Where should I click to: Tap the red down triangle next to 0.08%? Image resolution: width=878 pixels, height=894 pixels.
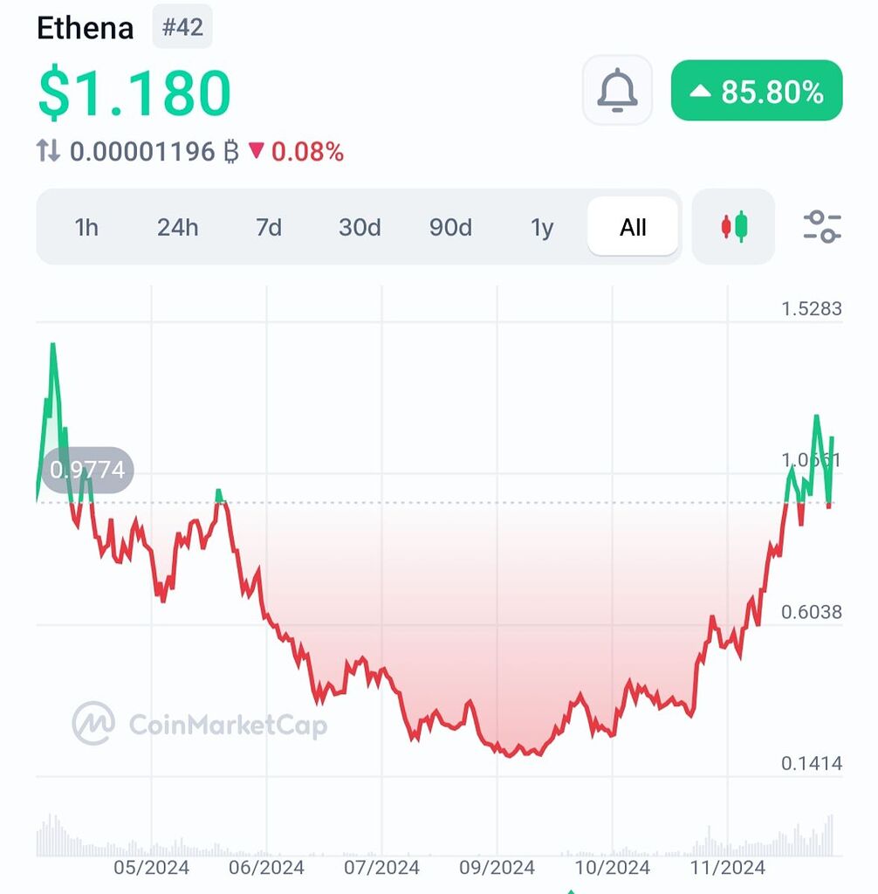(256, 150)
